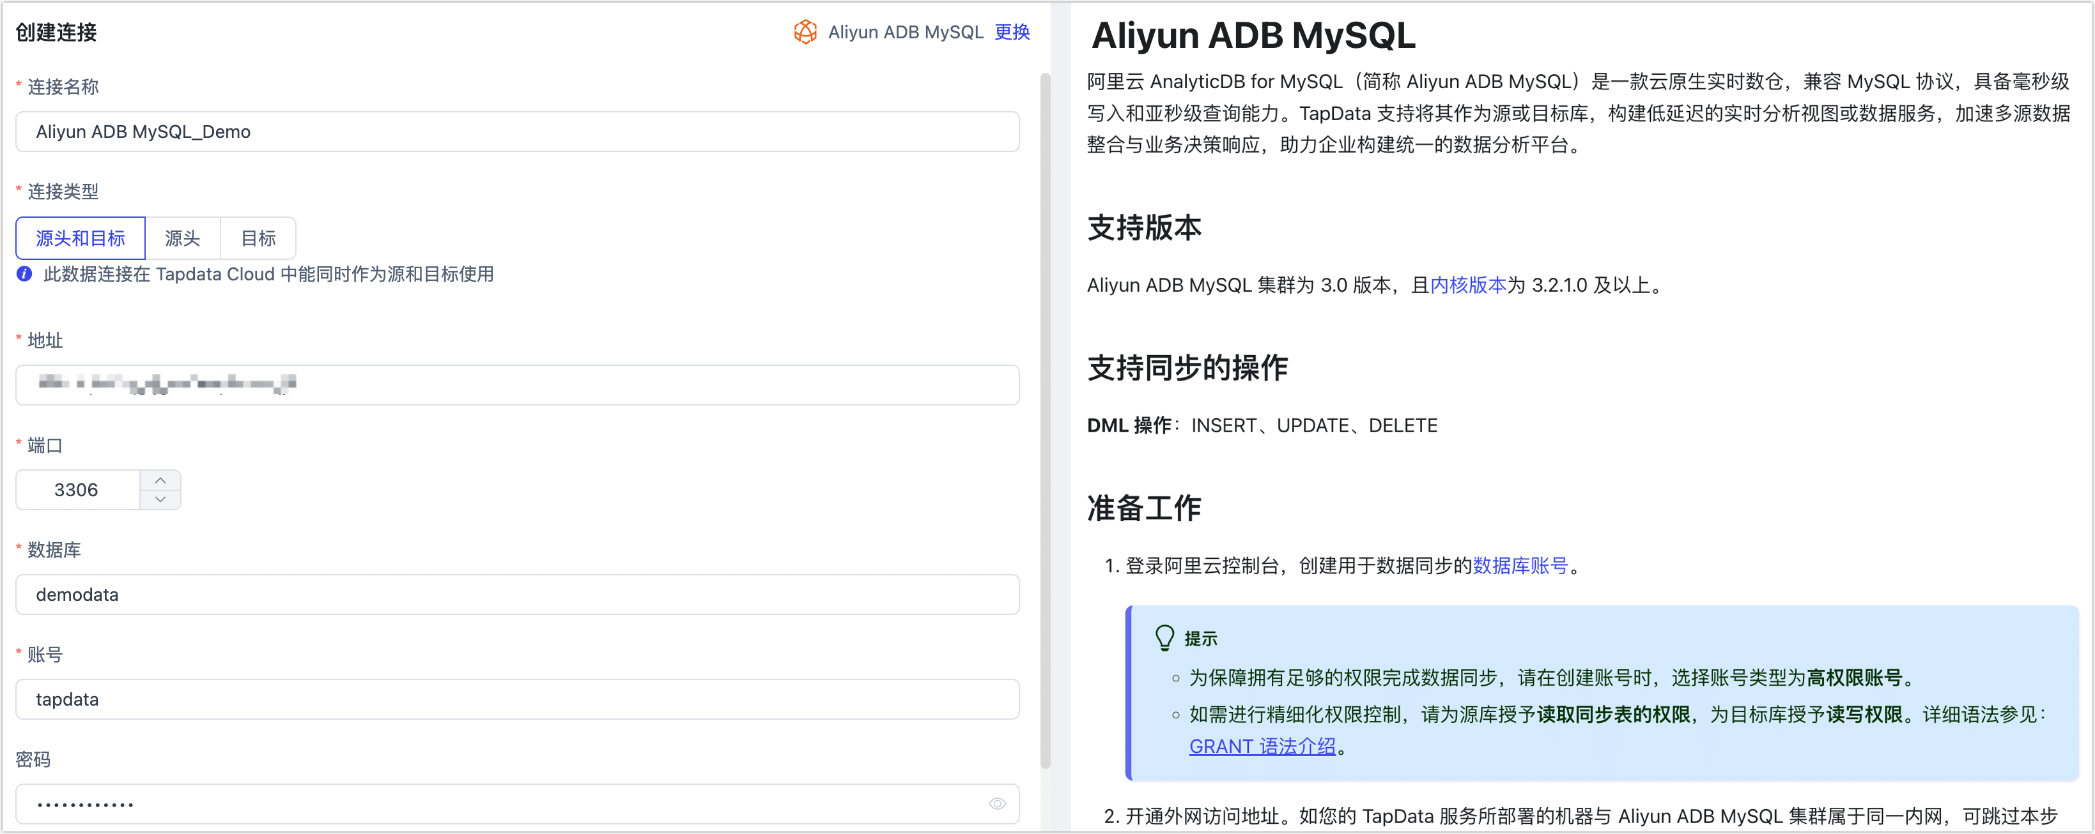Click the blurred 地址 input field
The image size is (2095, 834).
coord(516,384)
